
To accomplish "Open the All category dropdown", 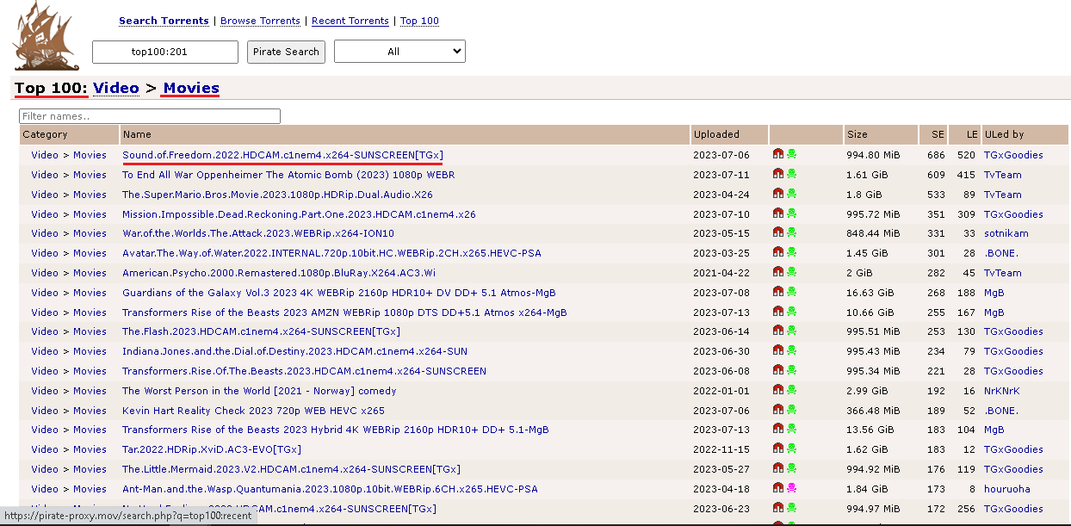I will click(399, 52).
